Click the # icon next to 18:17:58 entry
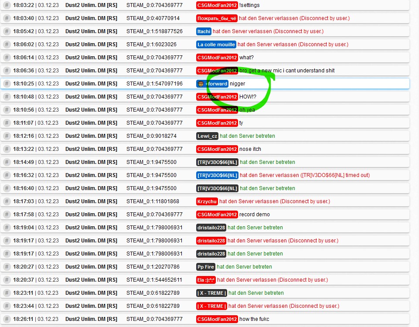The height and width of the screenshot is (327, 419). [x=7, y=215]
